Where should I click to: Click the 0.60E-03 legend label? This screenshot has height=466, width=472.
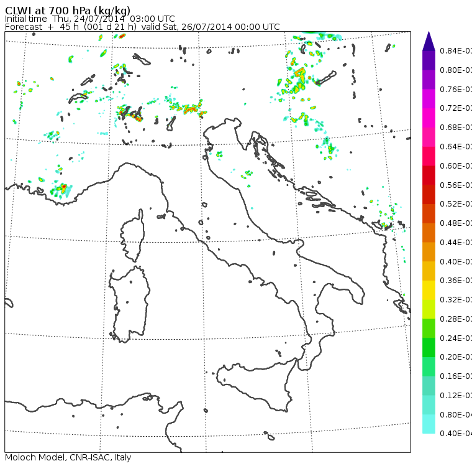coord(456,166)
